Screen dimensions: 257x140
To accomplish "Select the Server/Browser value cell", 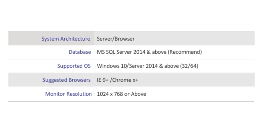I will pos(116,39).
